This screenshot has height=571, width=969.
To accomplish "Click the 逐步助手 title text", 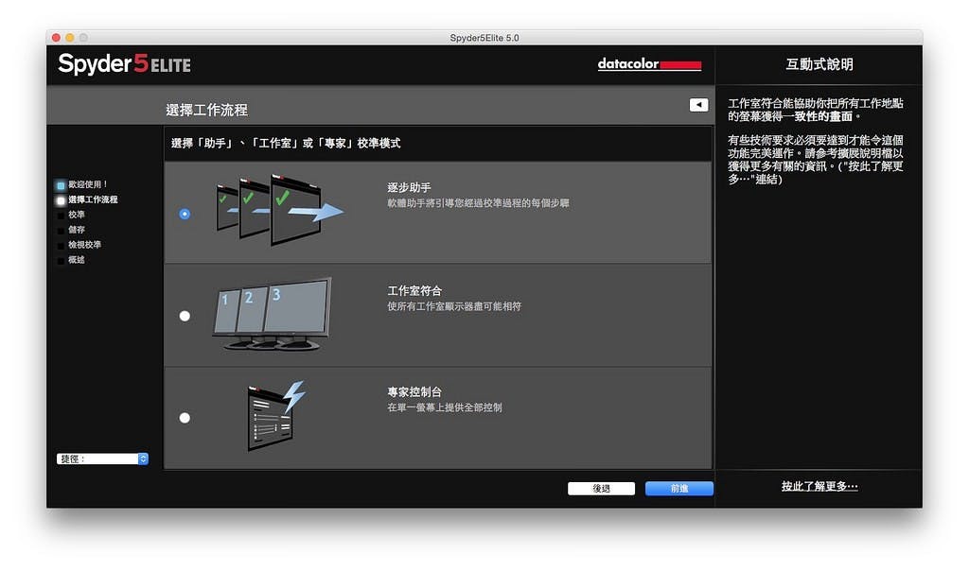I will 409,188.
